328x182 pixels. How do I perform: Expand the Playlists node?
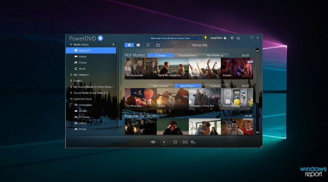[x=71, y=81]
